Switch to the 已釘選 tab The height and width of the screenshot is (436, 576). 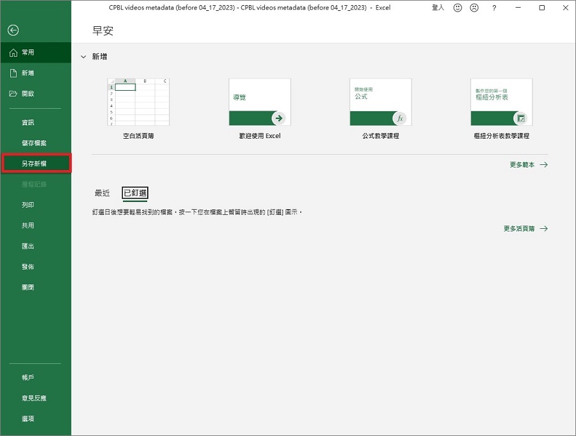135,192
